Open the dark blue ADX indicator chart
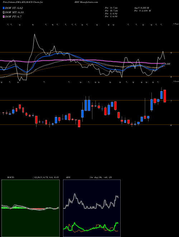The width and height of the screenshot is (179, 237). pos(92,208)
